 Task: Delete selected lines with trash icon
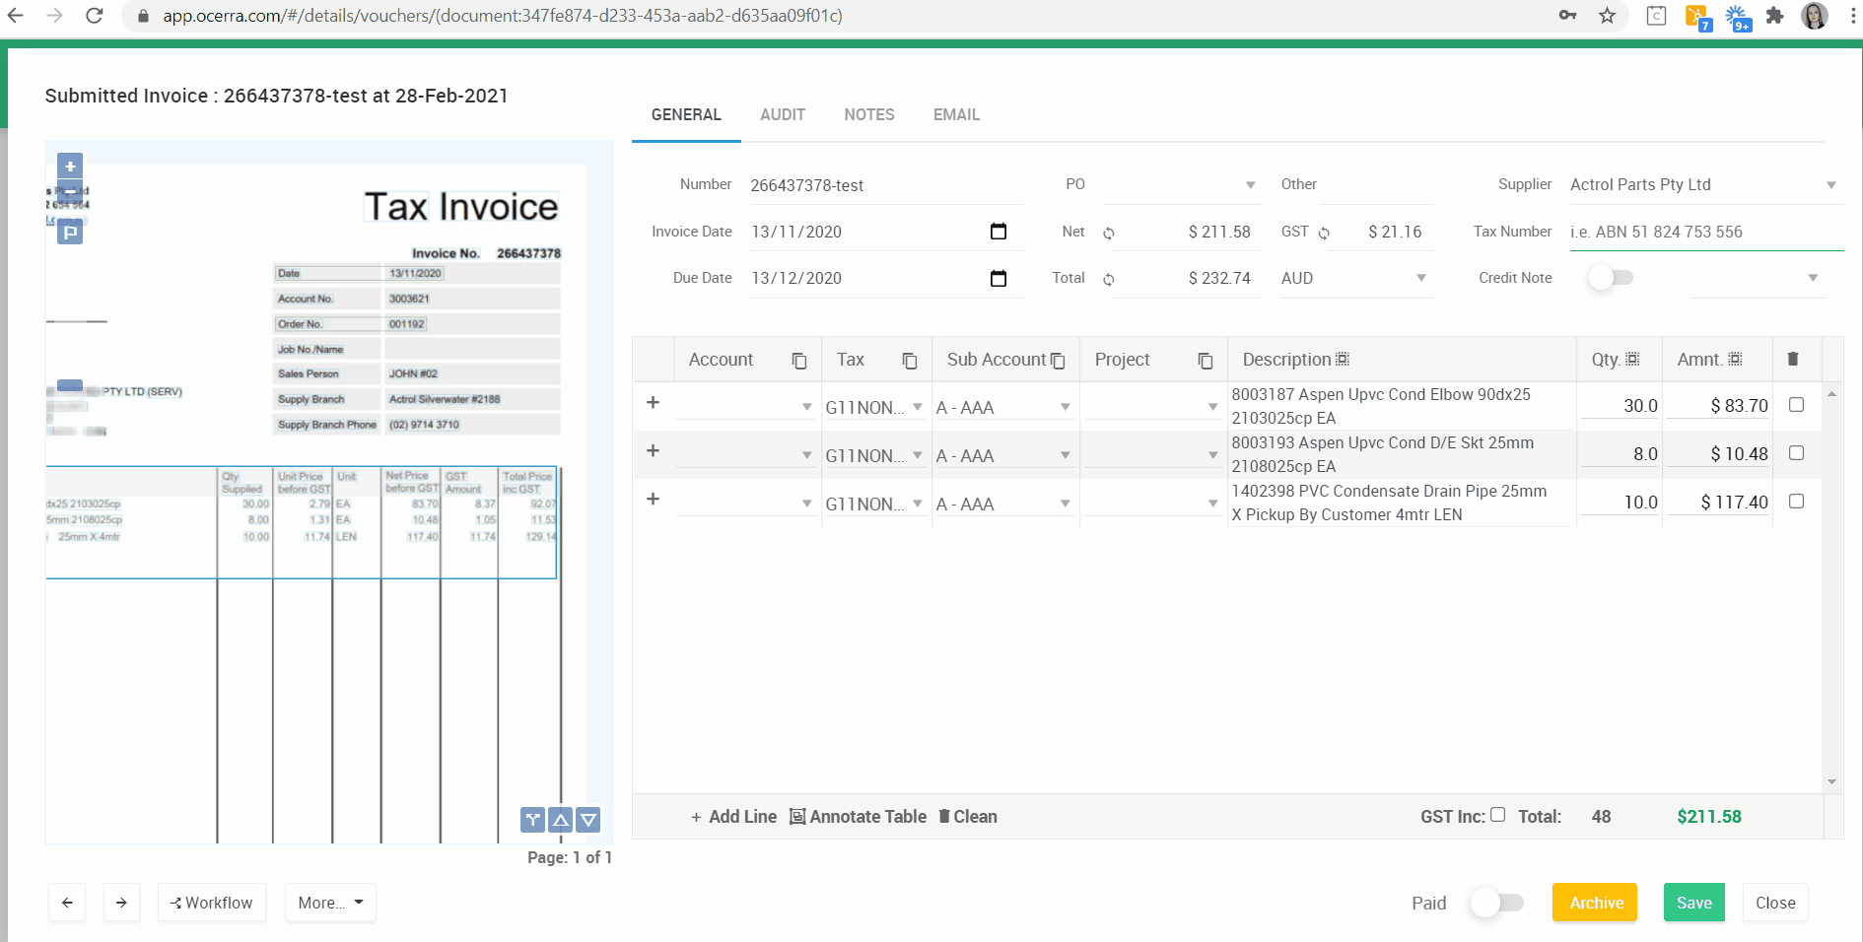coord(1793,360)
